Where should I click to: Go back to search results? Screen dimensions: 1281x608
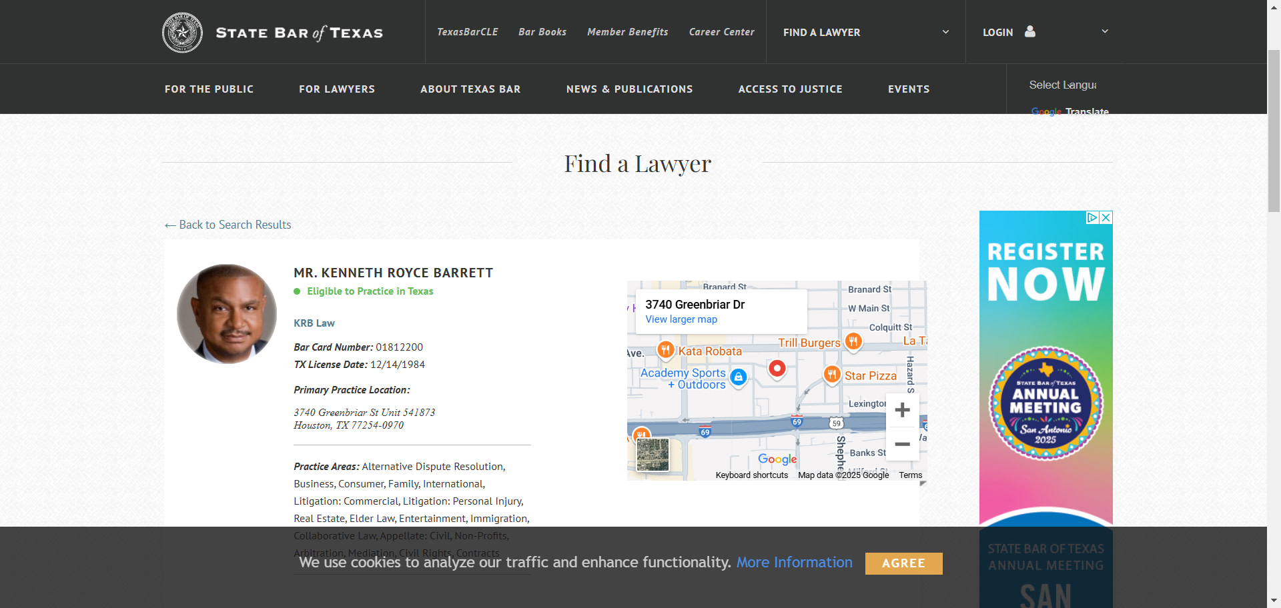click(228, 225)
